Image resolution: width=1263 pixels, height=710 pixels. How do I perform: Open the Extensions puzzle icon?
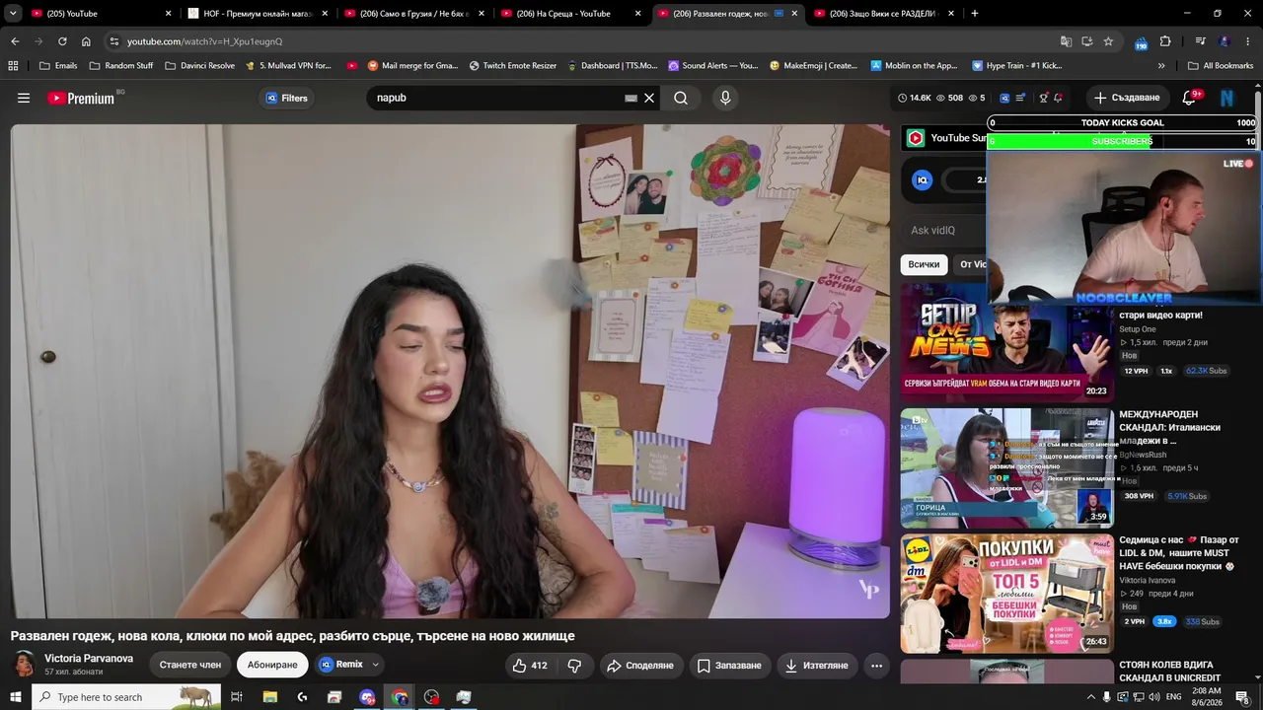[1165, 41]
